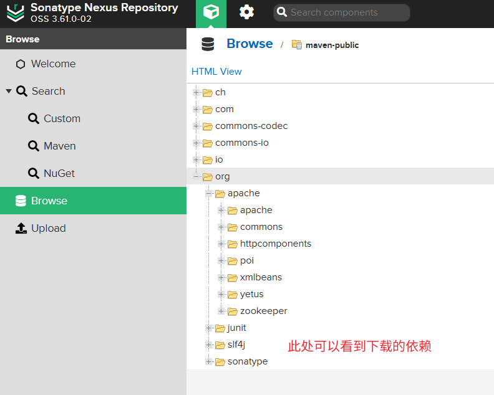Collapse the Search section arrow

(x=9, y=91)
